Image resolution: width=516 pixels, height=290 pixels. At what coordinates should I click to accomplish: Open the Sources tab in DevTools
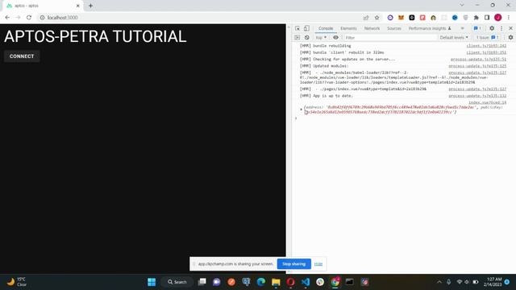394,29
